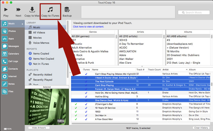Image resolution: width=213 pixels, height=131 pixels.
Task: Click the Clear History button
Action: click(201, 128)
